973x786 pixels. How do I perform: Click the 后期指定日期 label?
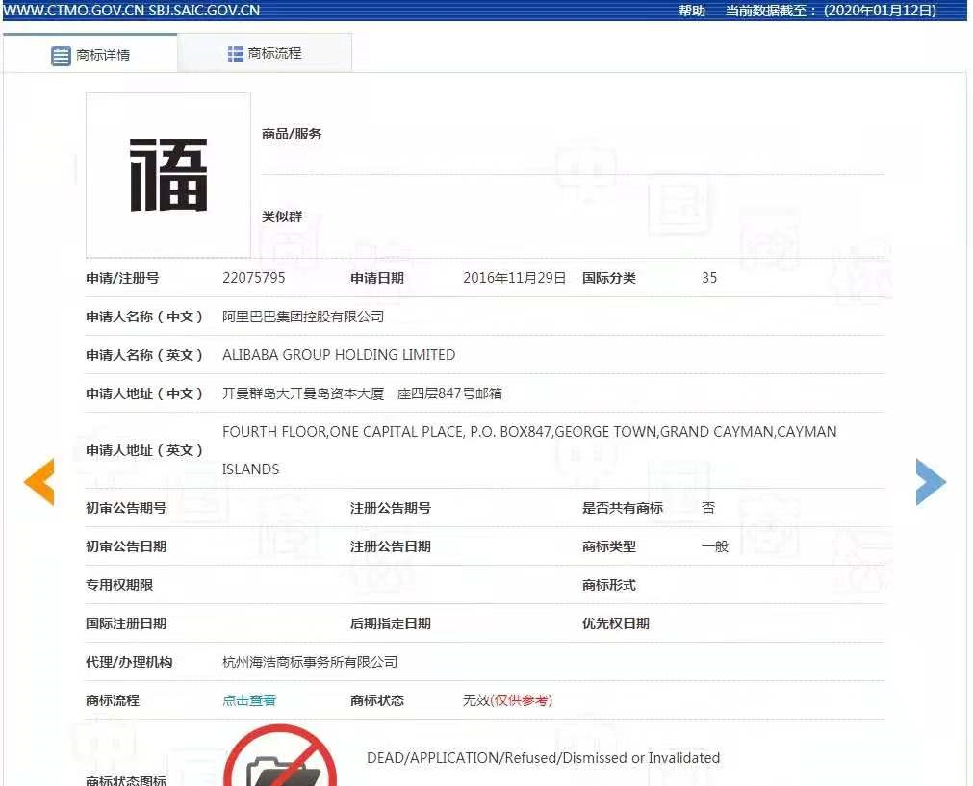click(x=391, y=623)
